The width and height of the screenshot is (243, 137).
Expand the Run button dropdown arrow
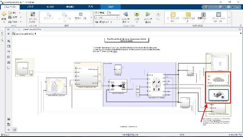click(137, 22)
